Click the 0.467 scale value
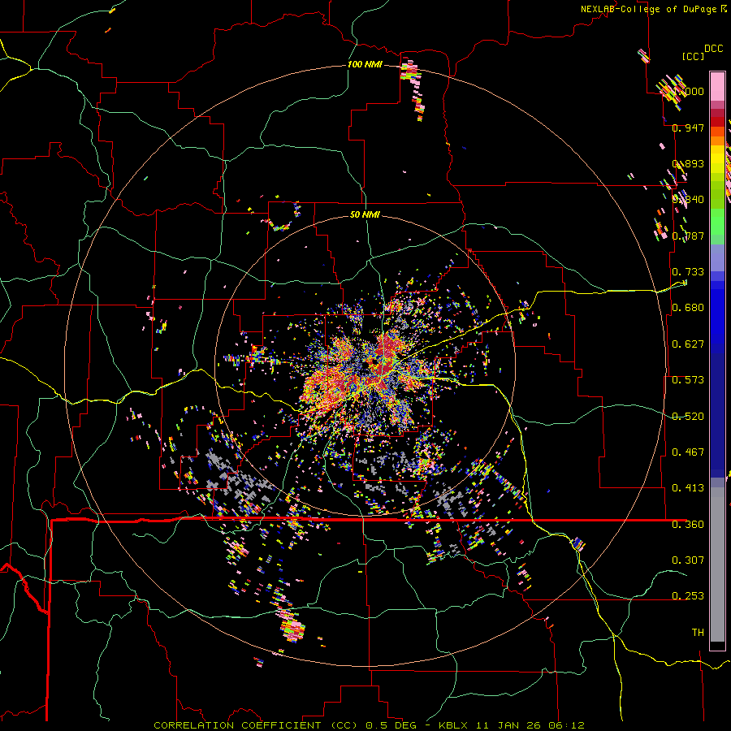Image resolution: width=731 pixels, height=731 pixels. (688, 452)
